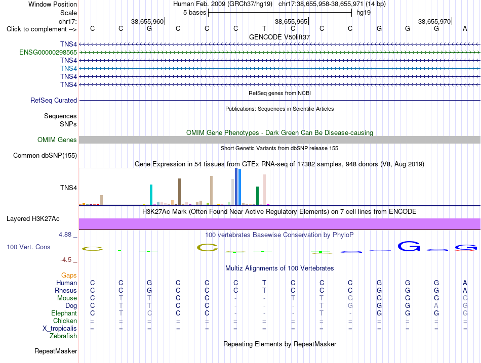Open the OMIM Genes track label
Viewport: 481px width, 363px height.
click(x=57, y=140)
